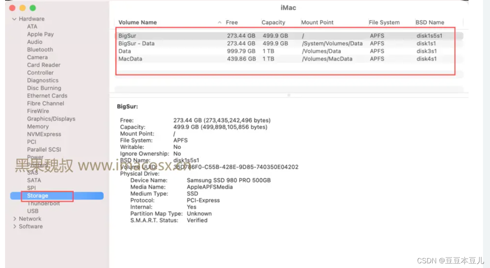Open Thunderbolt in the sidebar
490x268 pixels.
coord(43,203)
